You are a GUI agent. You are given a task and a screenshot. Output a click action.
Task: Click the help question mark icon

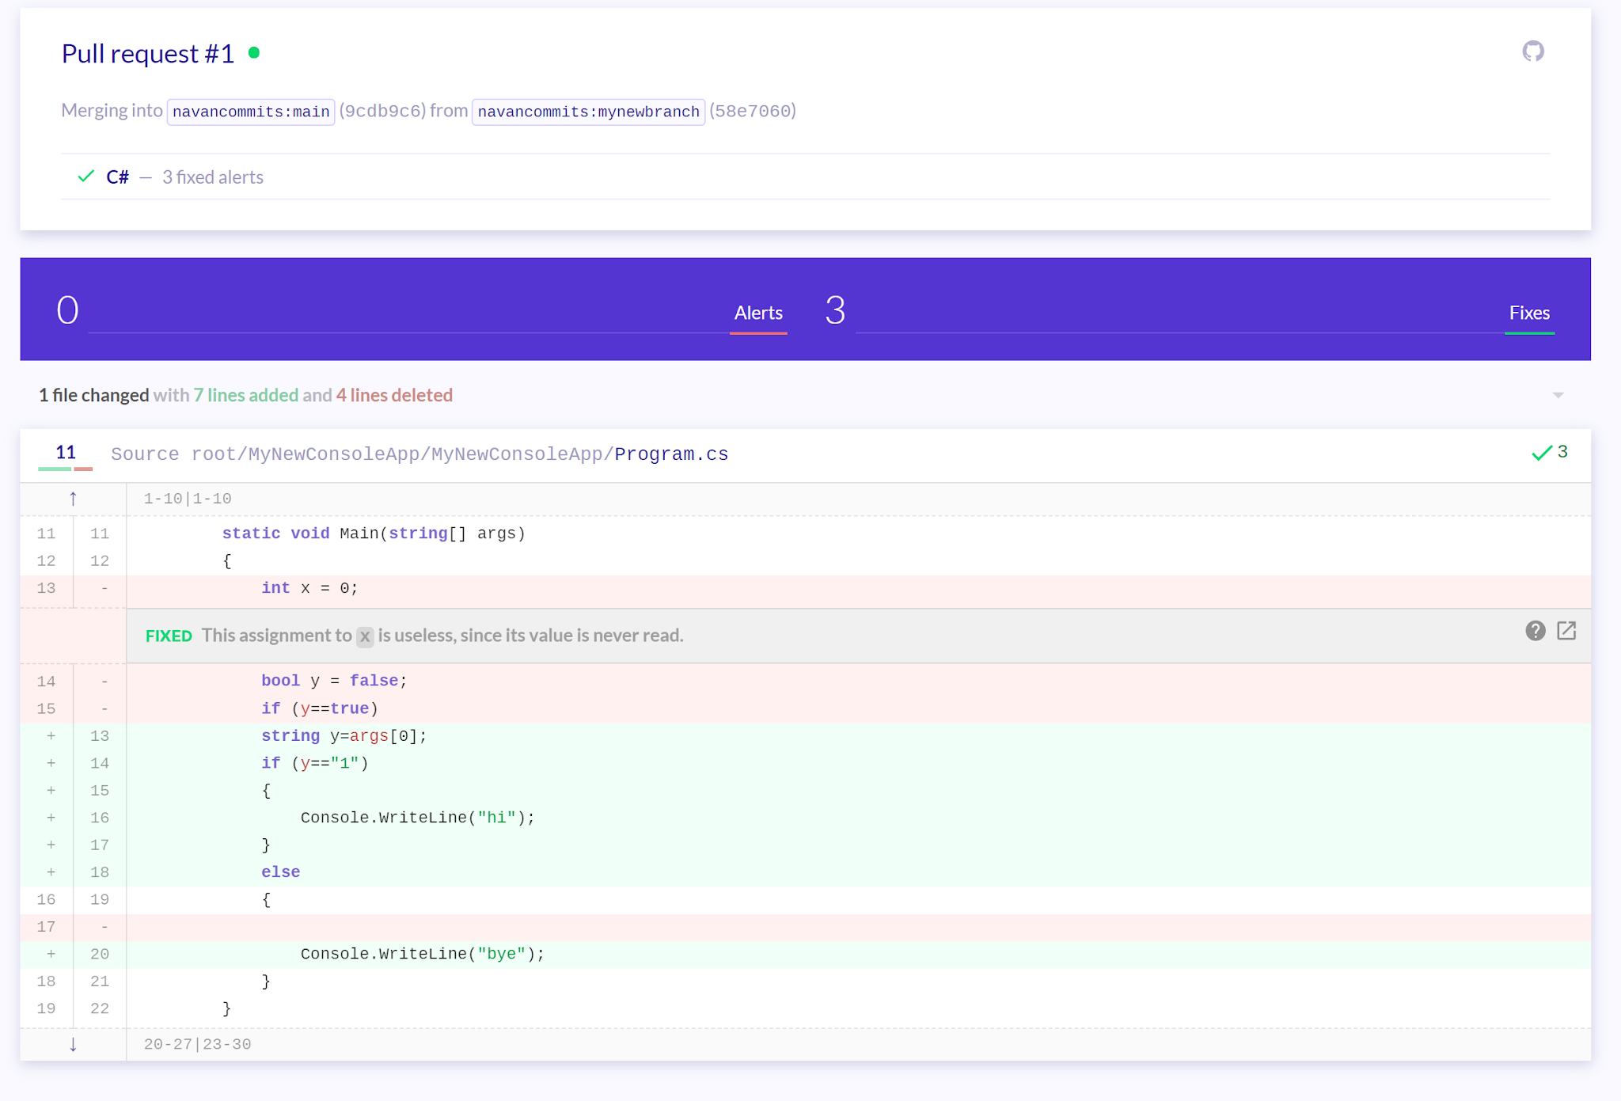1535,631
